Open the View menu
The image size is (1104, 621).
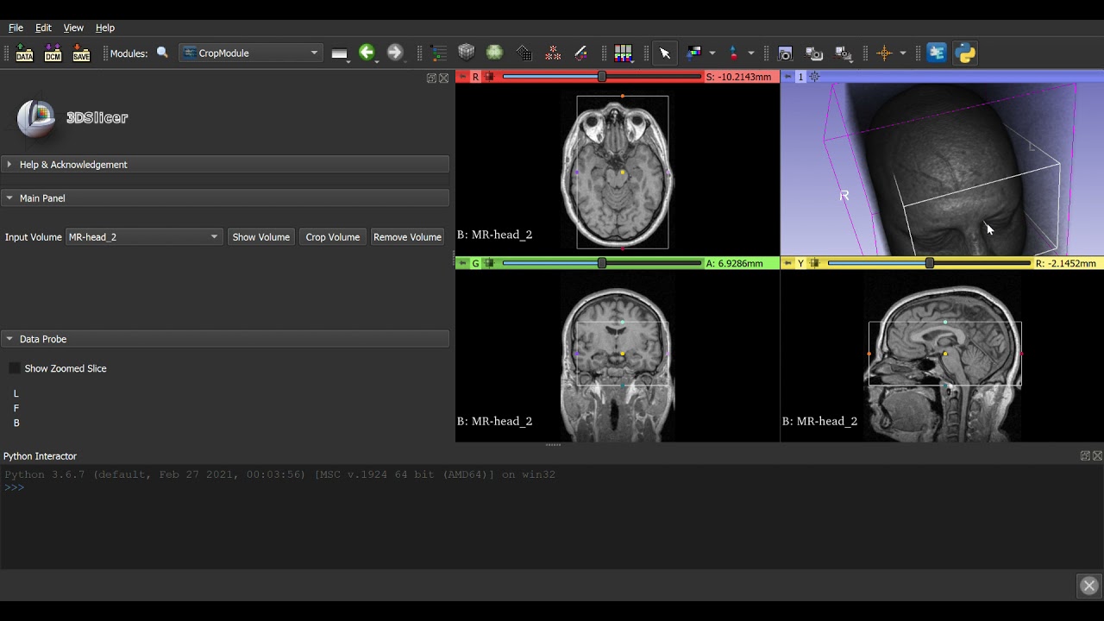pos(73,28)
